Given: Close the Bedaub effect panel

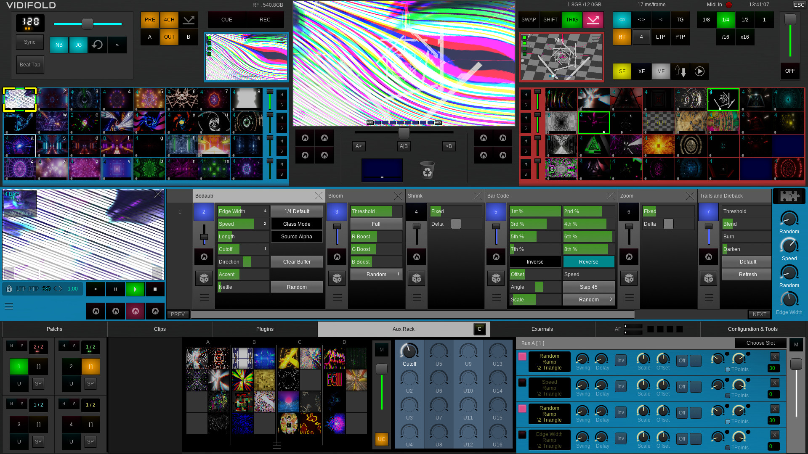Looking at the screenshot, I should point(319,196).
